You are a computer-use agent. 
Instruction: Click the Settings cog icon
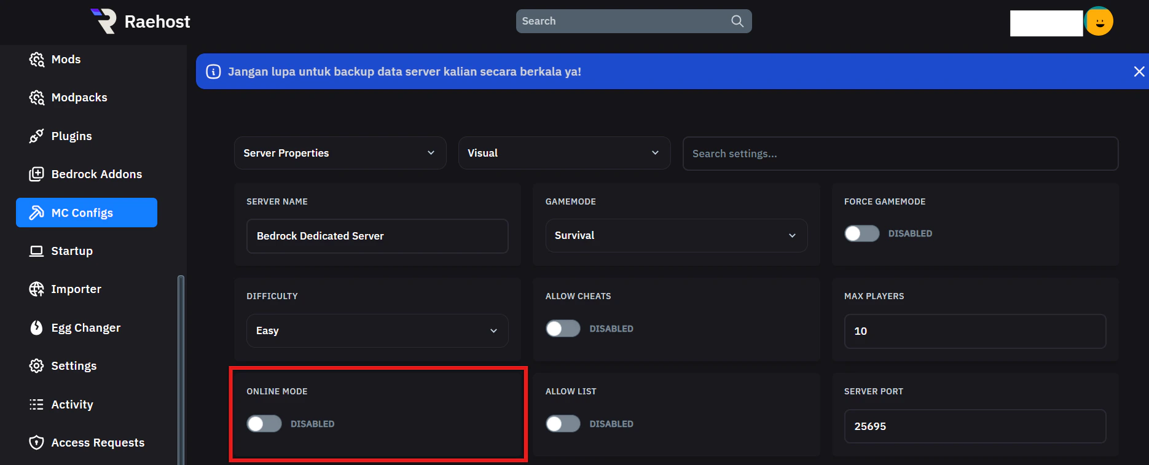pyautogui.click(x=37, y=366)
